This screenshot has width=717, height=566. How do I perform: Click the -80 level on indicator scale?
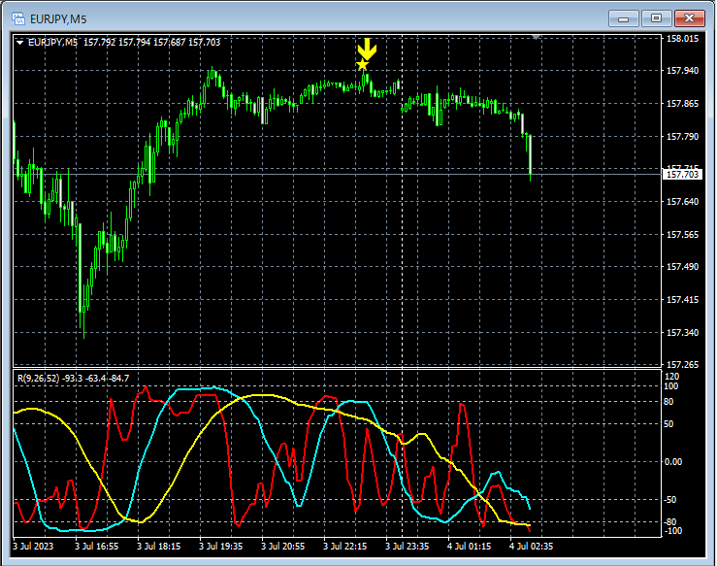(670, 522)
